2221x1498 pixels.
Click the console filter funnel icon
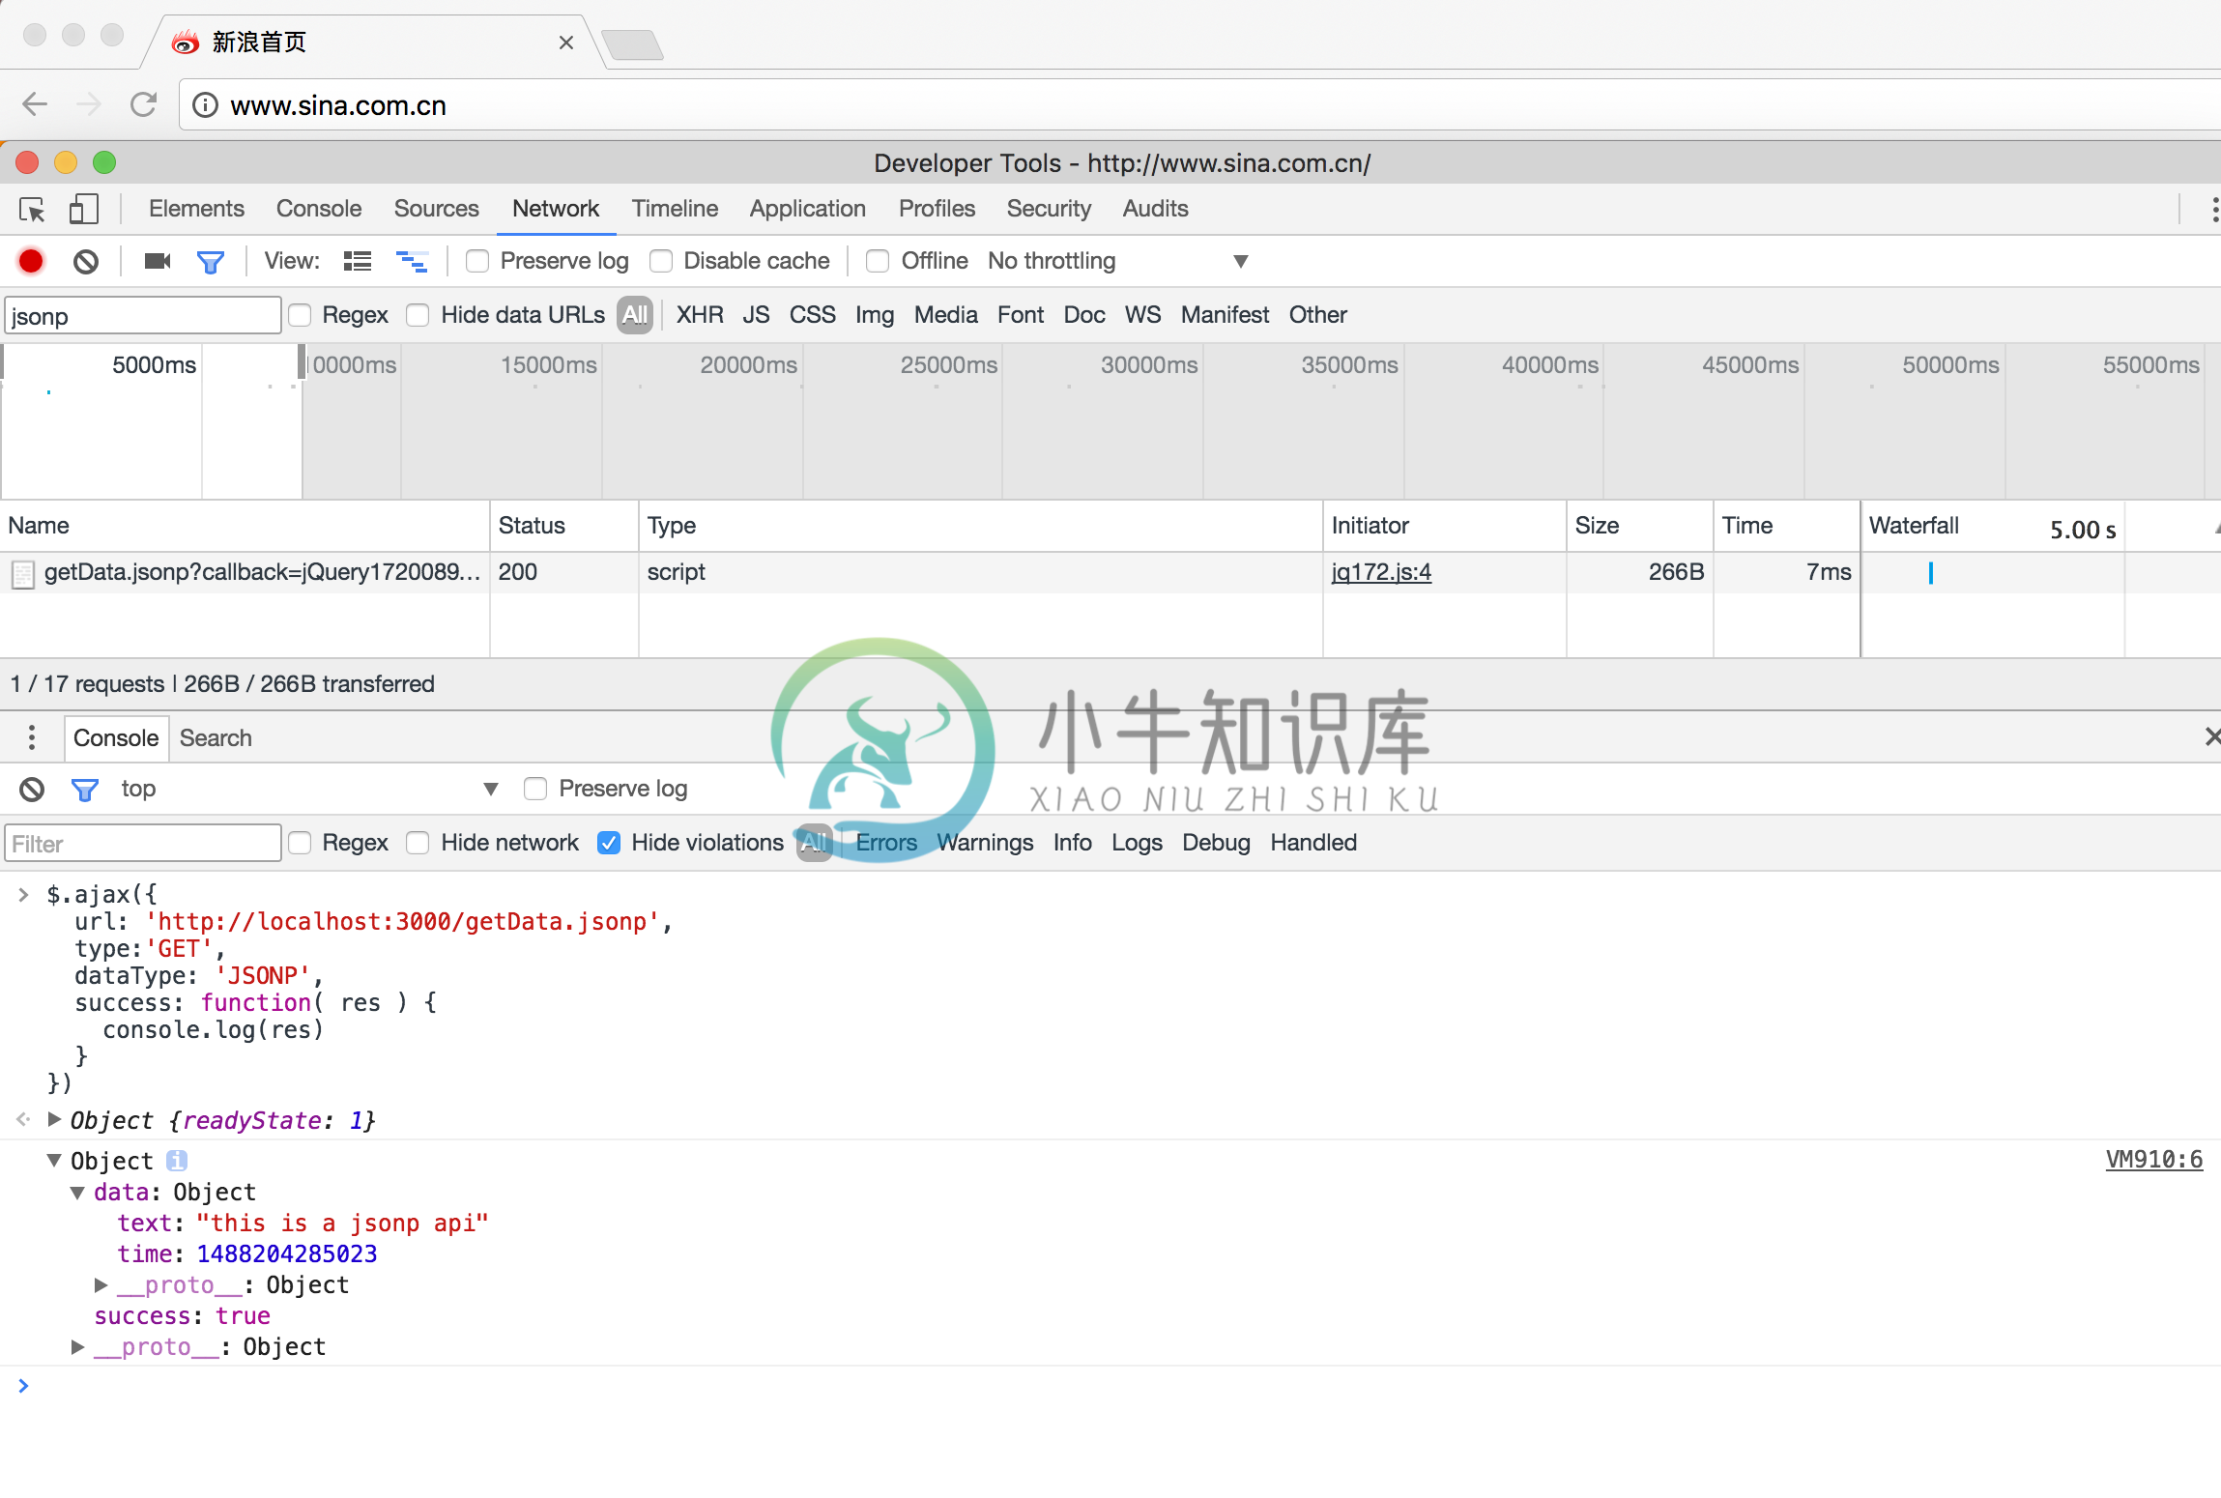84,790
